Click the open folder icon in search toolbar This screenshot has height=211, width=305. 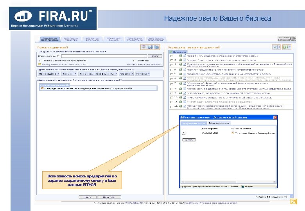coord(156,47)
